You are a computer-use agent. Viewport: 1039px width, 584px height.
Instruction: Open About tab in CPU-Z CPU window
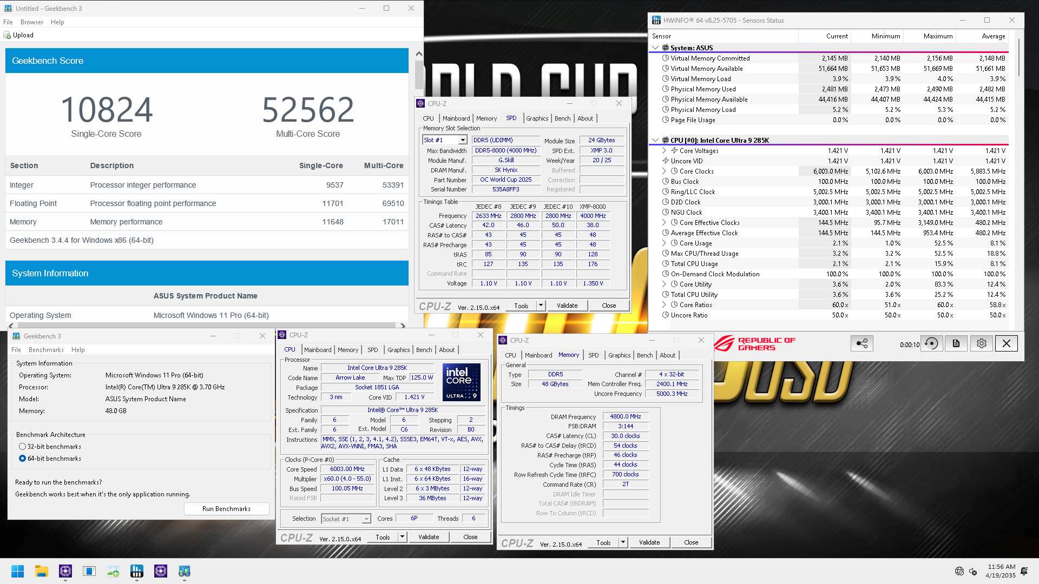pos(447,350)
